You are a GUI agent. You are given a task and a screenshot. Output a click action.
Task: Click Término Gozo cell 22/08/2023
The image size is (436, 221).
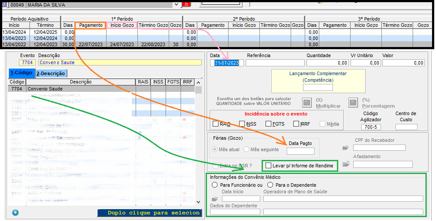point(153,44)
